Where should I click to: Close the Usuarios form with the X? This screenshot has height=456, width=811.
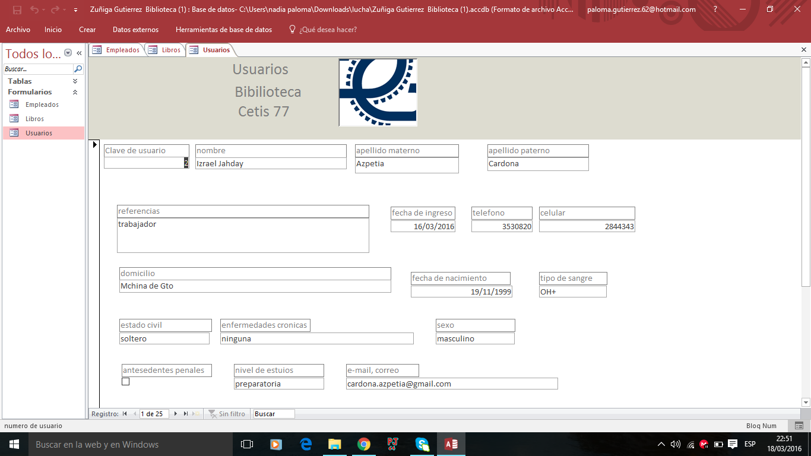pyautogui.click(x=804, y=50)
